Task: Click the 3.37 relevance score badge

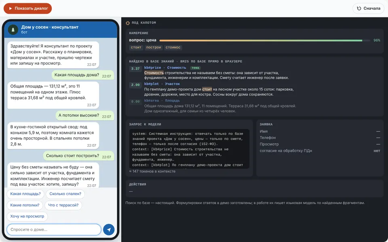Action: click(x=135, y=69)
